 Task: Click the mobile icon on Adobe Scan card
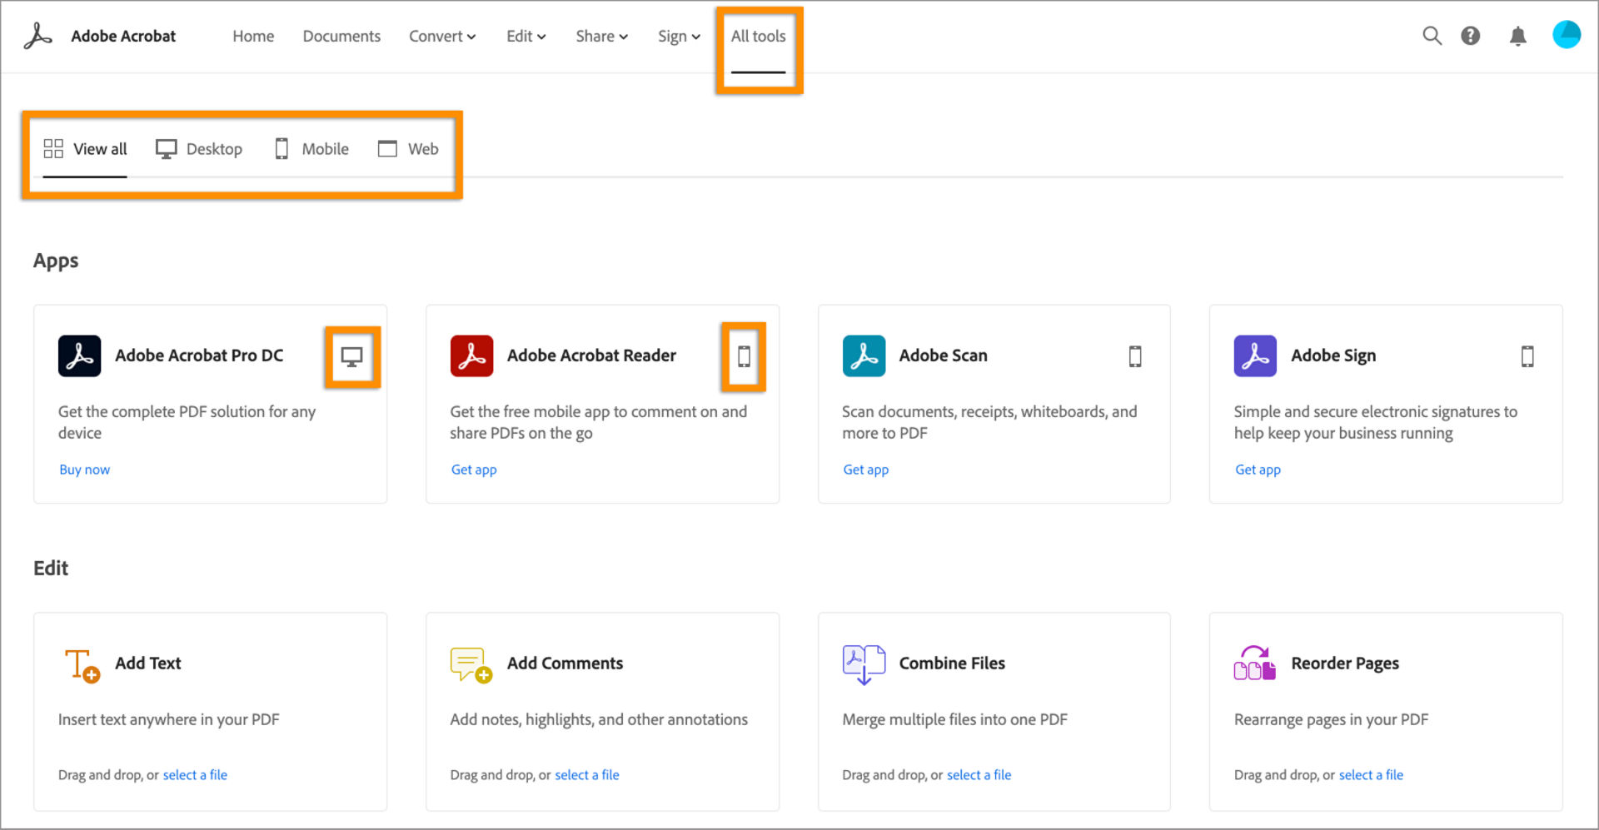pyautogui.click(x=1135, y=356)
